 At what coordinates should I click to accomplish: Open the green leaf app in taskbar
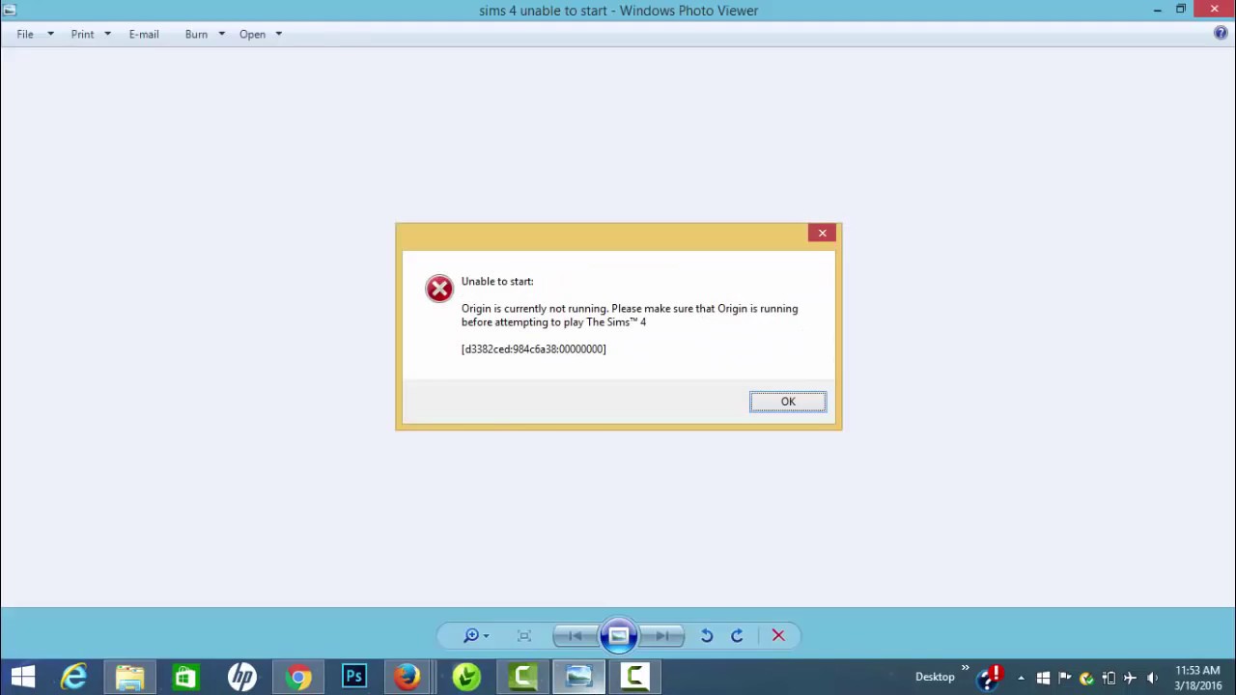[466, 678]
